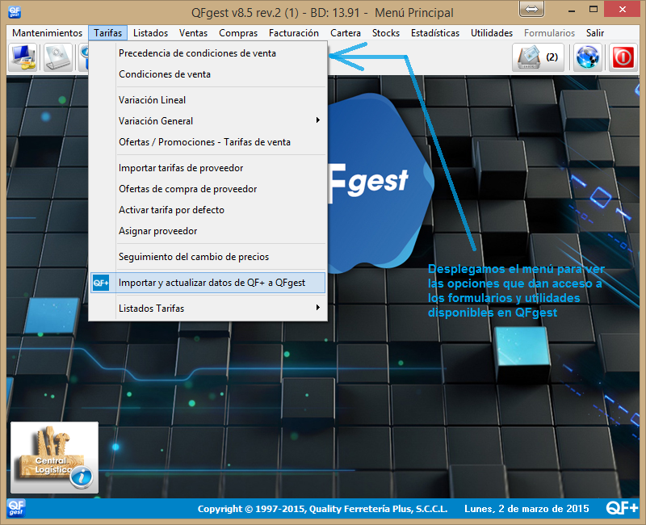Choose Asignar proveedor entry
Viewport: 646px width, 525px height.
click(x=208, y=231)
